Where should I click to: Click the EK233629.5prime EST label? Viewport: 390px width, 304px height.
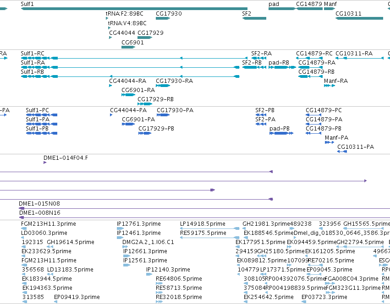point(46,251)
